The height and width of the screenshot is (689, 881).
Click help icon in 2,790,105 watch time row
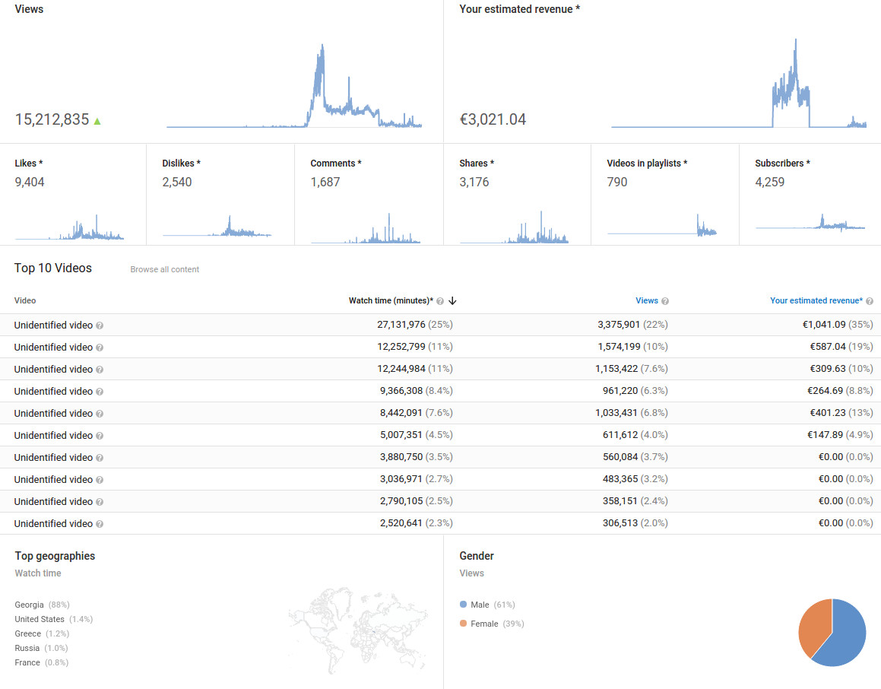point(100,502)
